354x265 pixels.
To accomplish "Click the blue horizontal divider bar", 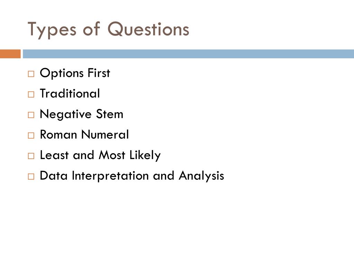I will [188, 54].
